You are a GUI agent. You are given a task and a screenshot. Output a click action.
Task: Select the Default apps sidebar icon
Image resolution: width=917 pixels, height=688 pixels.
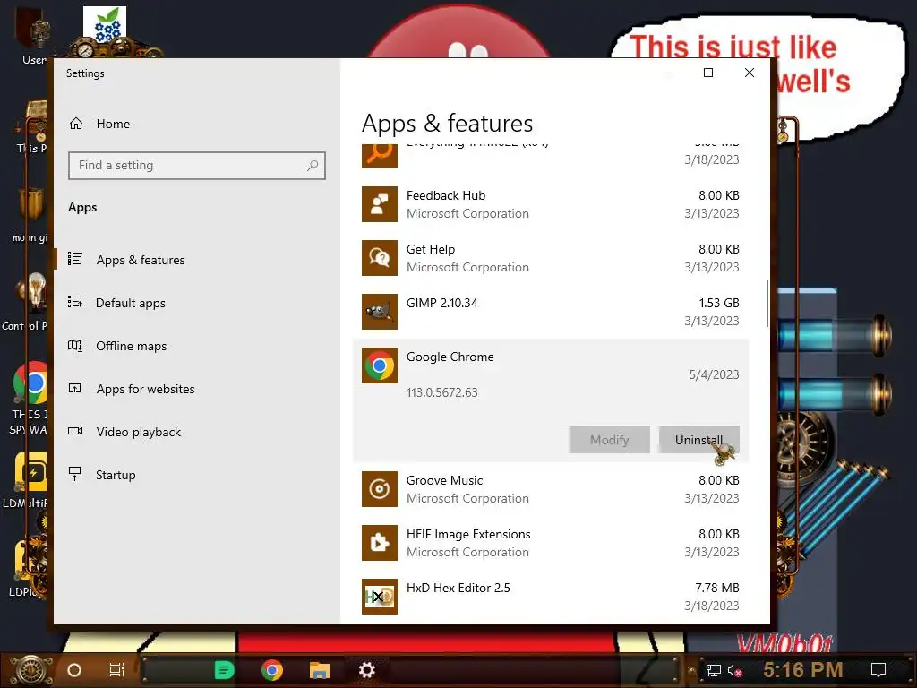[x=75, y=302]
